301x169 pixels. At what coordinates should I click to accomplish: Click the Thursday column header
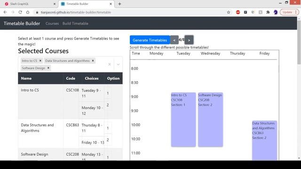coord(238,53)
